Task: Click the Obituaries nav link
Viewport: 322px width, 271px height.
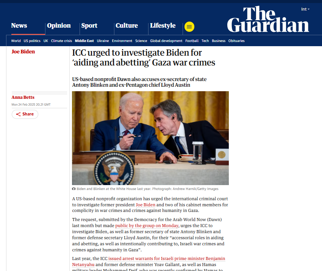Action: 236,41
